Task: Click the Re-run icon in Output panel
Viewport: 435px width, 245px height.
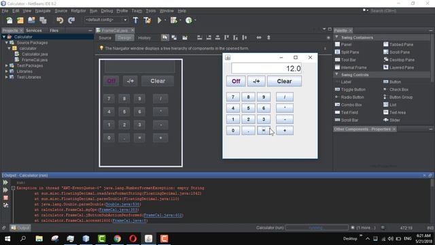Action: [5, 182]
